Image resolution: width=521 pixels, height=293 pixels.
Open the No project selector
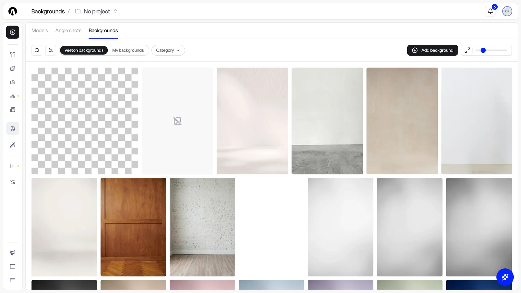pyautogui.click(x=96, y=11)
